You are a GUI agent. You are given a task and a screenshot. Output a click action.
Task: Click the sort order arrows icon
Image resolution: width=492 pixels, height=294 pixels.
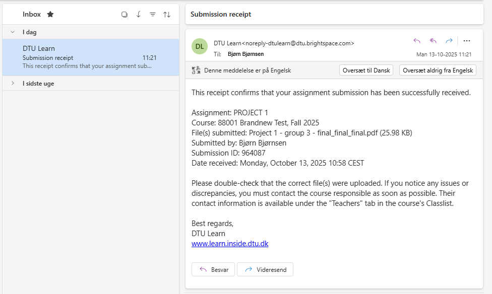[167, 15]
